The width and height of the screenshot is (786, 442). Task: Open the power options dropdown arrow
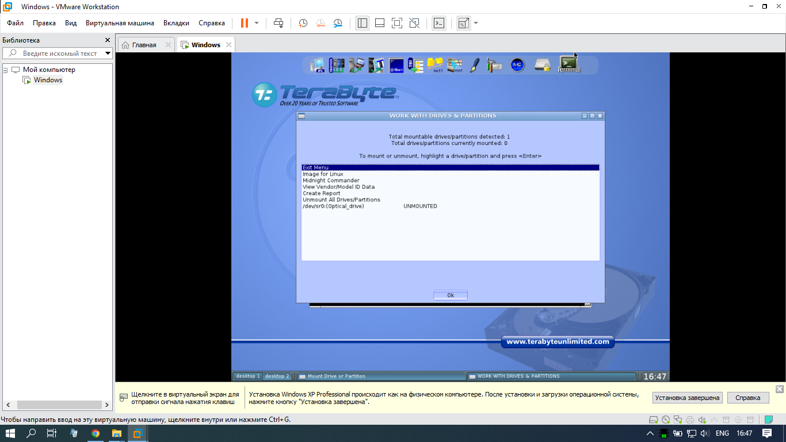tap(257, 23)
